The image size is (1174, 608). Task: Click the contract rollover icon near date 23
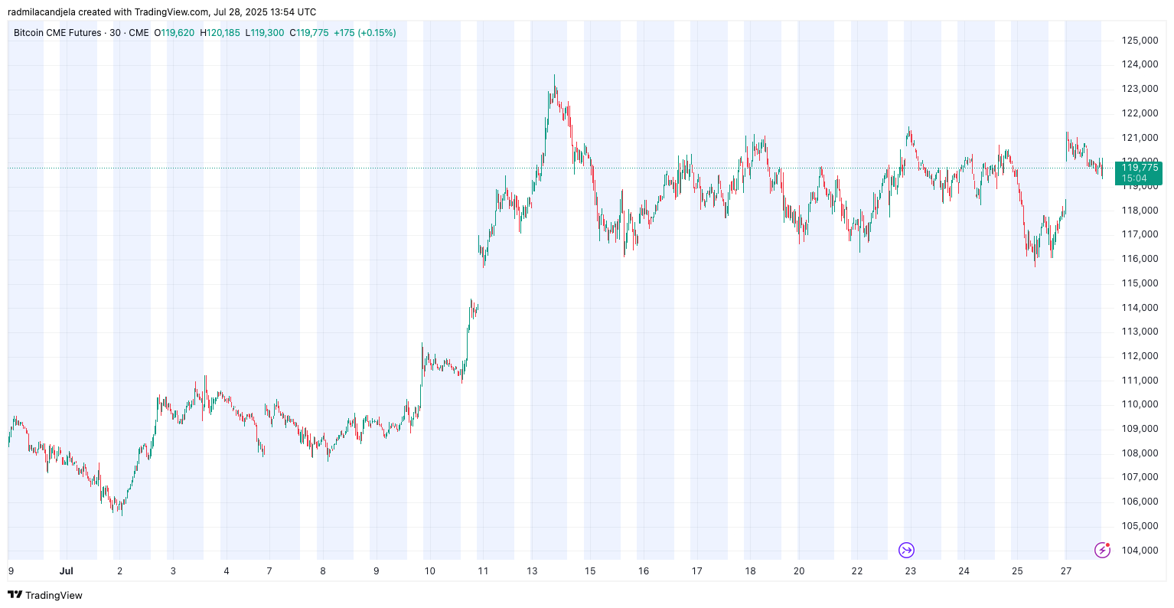(906, 550)
